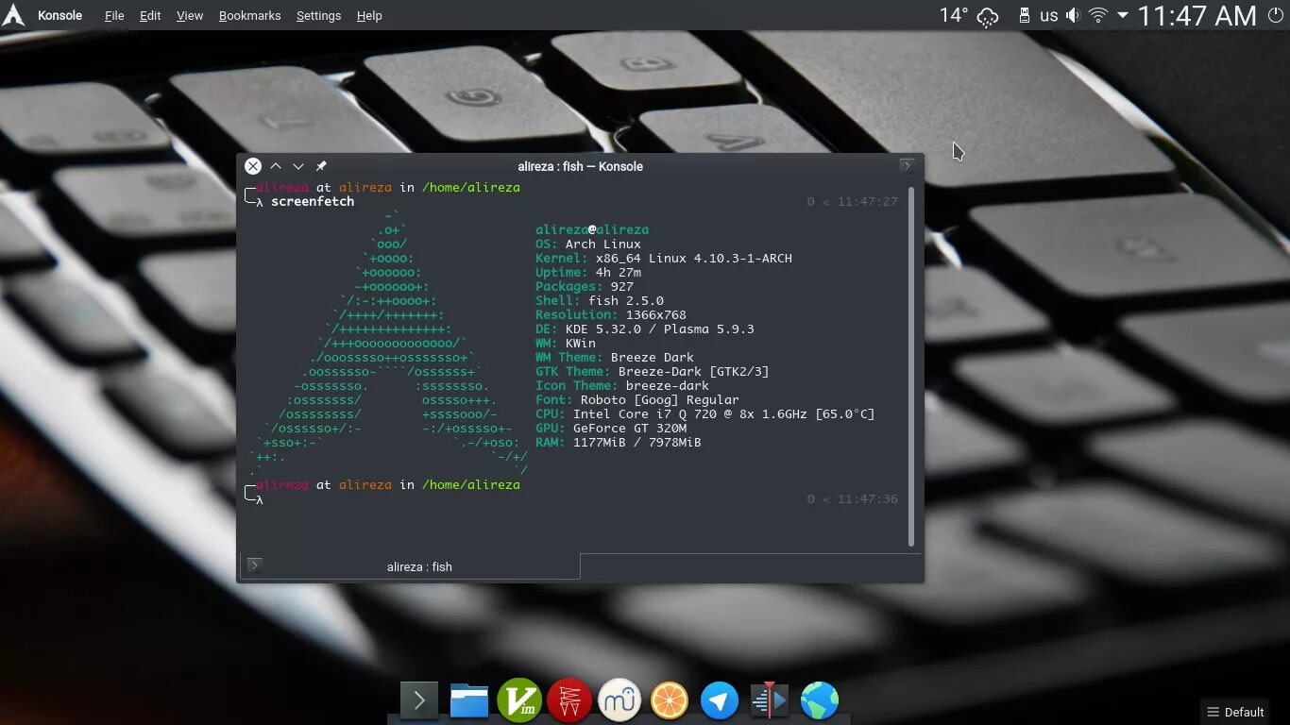1290x725 pixels.
Task: Click the Konsole application name in panel
Action: pyautogui.click(x=59, y=15)
